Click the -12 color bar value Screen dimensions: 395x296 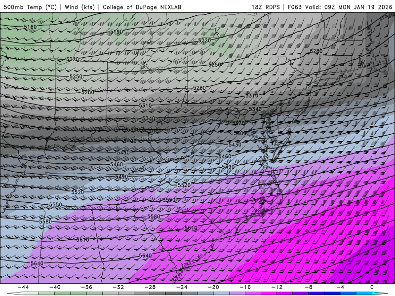click(277, 287)
